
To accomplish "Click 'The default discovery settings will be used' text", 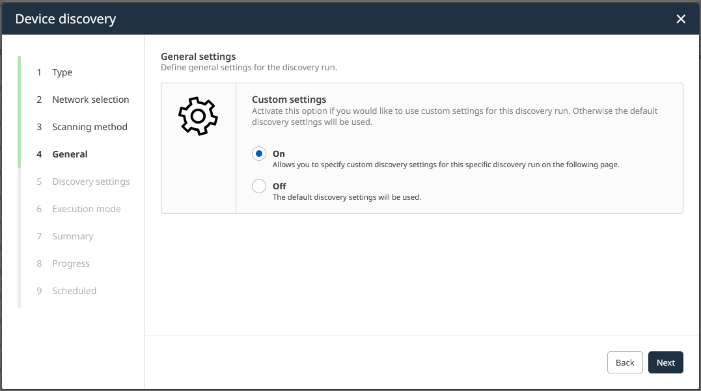I will pyautogui.click(x=346, y=197).
